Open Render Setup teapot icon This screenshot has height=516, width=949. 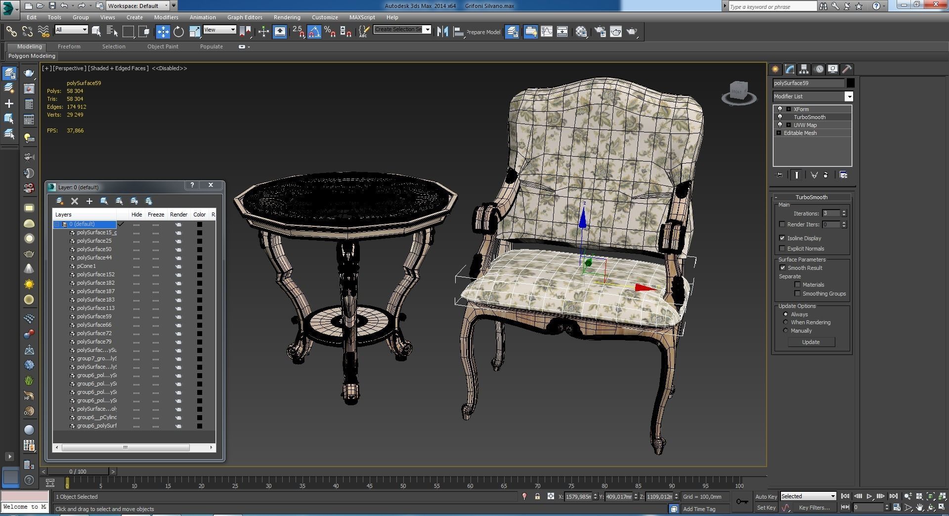600,32
